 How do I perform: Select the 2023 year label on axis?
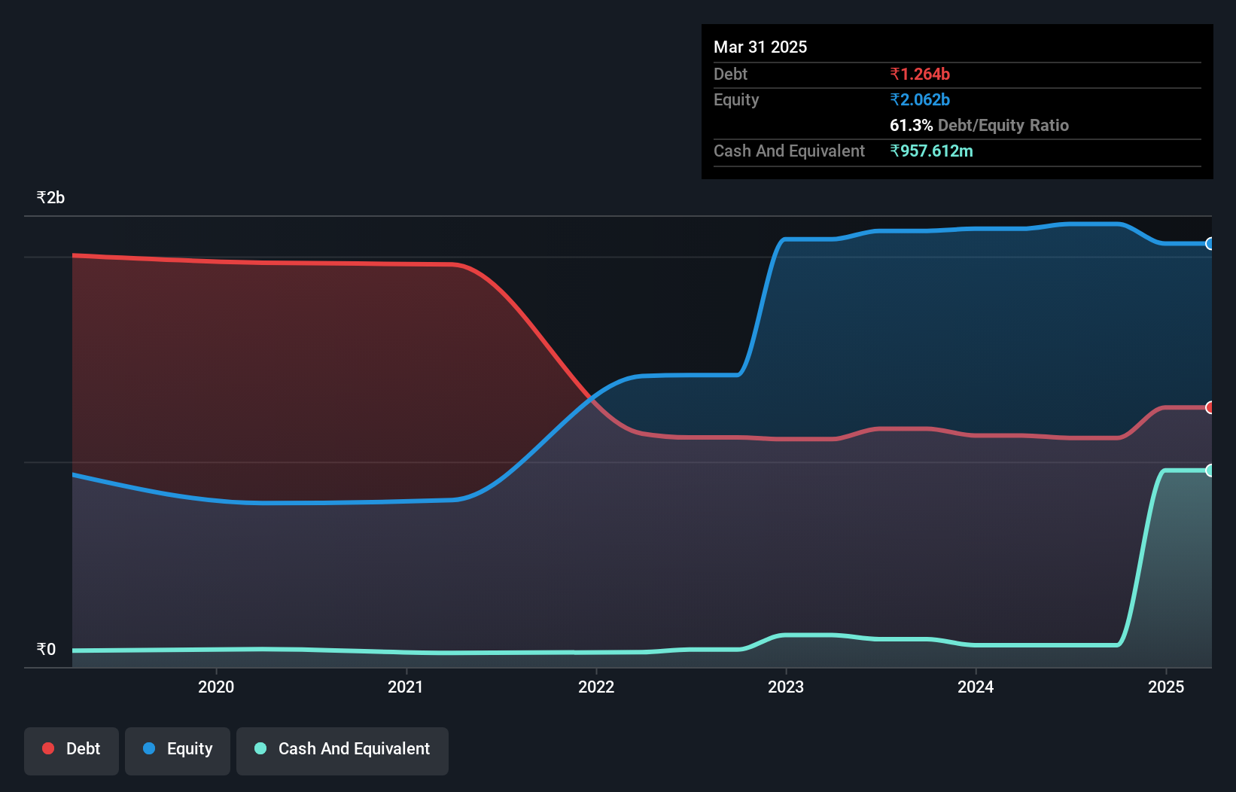pos(785,687)
